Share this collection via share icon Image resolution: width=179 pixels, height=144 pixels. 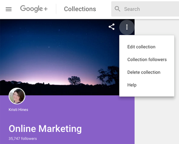112,27
